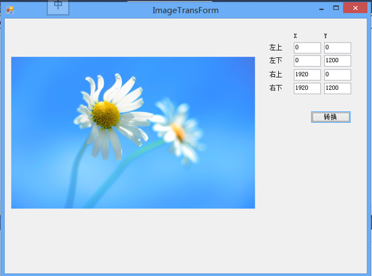
Task: Minimize the ImageTransForm window
Action: click(x=321, y=9)
